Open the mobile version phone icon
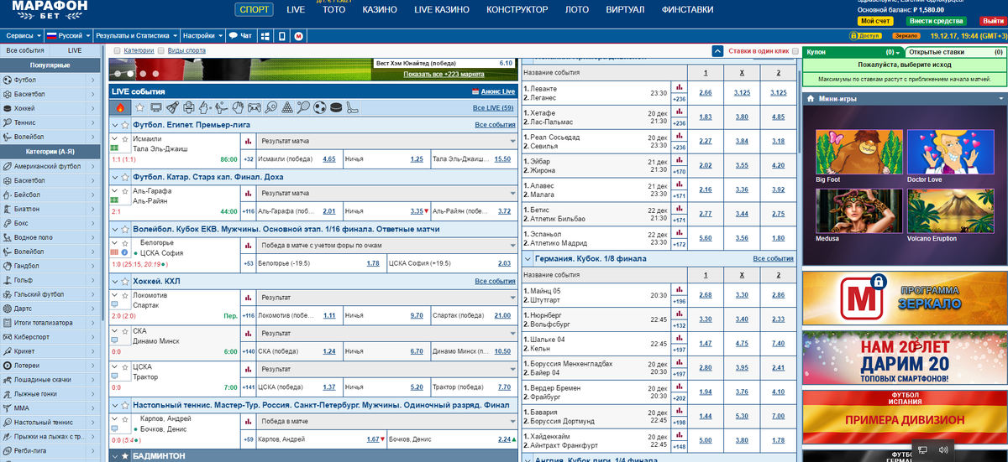Image resolution: width=1008 pixels, height=462 pixels. coord(282,36)
